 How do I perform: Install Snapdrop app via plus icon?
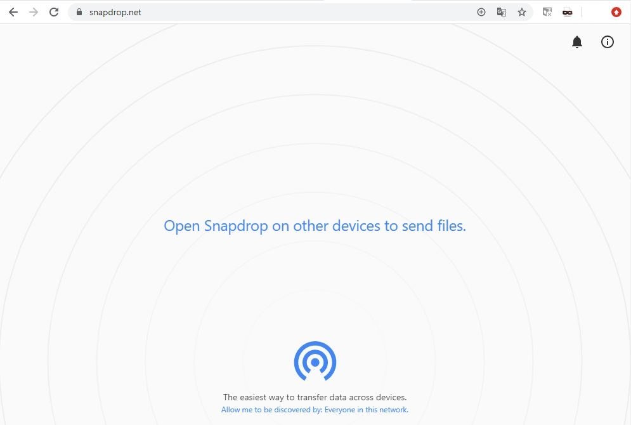click(x=481, y=12)
